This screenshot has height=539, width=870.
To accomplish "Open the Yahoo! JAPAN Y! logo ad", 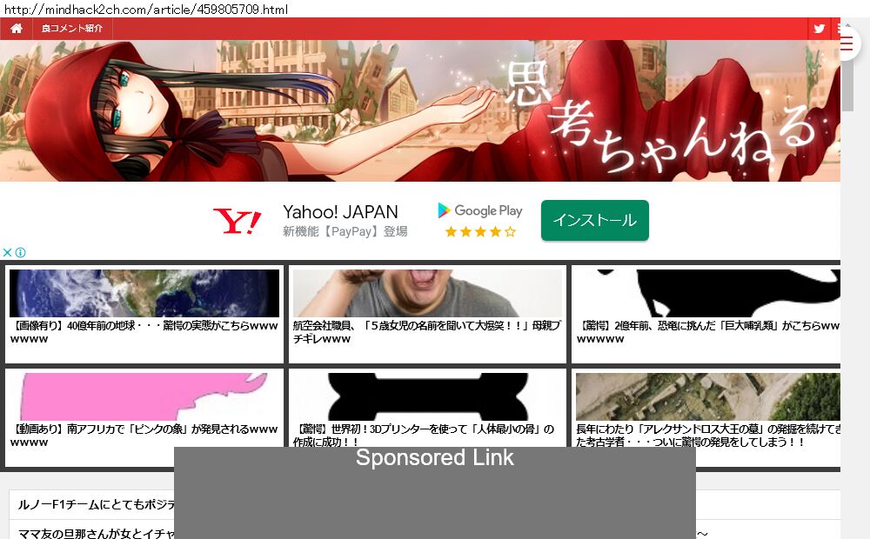I will (x=238, y=222).
